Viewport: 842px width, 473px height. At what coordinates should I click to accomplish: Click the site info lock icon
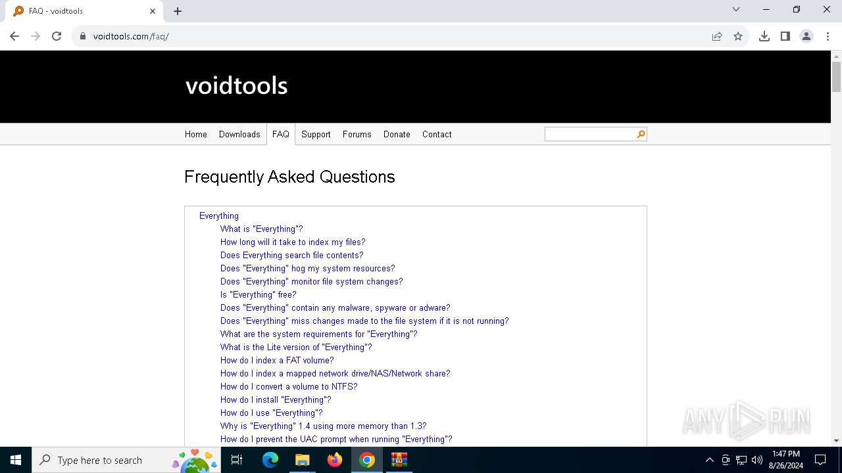(83, 36)
